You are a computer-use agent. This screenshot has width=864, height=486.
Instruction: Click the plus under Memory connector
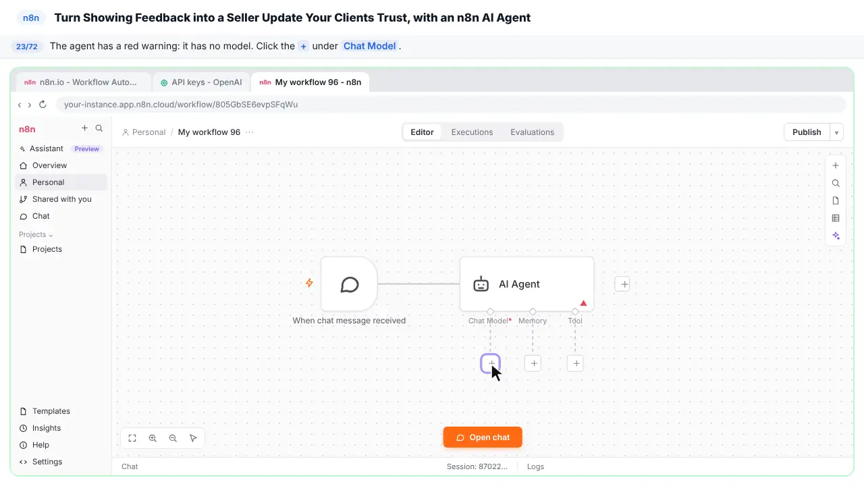coord(533,363)
